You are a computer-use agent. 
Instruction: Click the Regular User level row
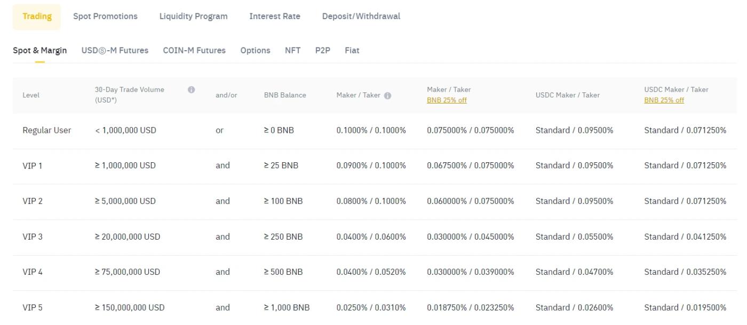(x=46, y=130)
